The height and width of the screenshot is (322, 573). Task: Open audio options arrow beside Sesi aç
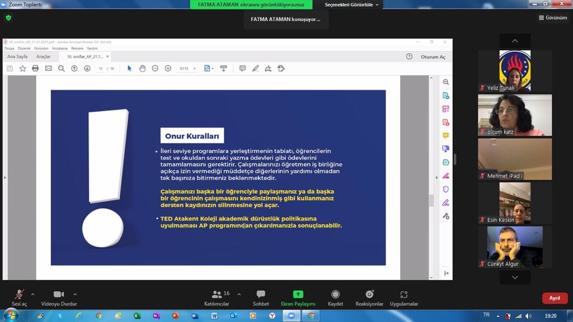33,294
